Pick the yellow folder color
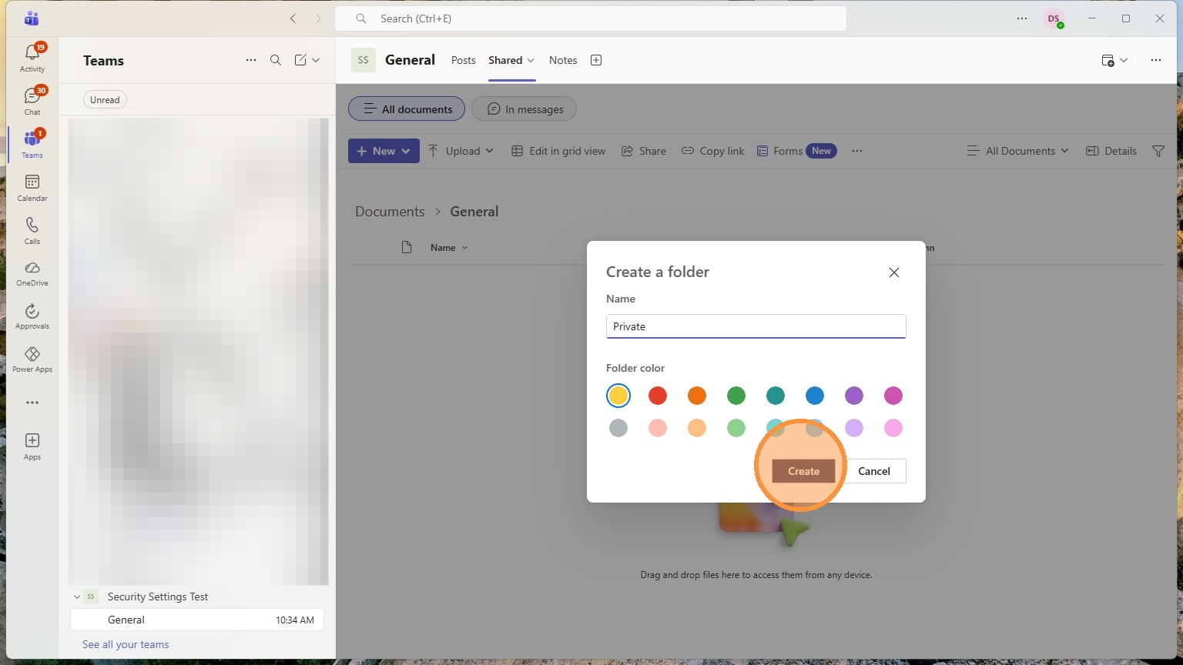The height and width of the screenshot is (665, 1183). [618, 396]
